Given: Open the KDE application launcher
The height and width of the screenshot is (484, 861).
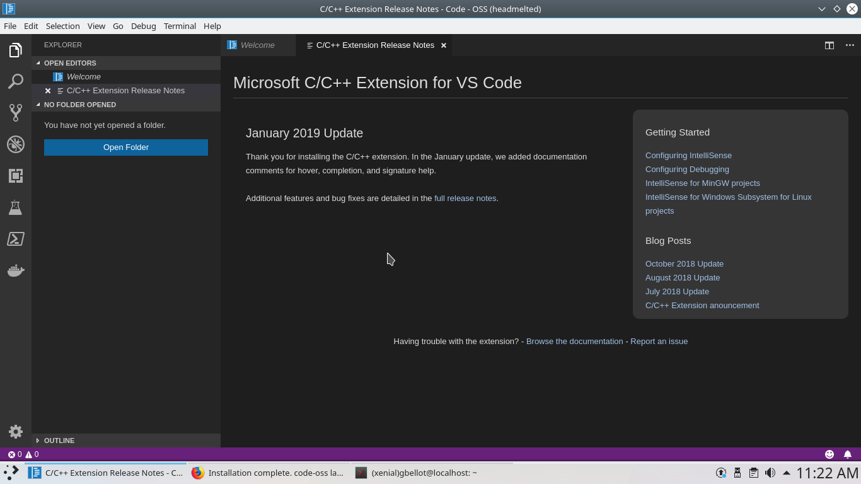Looking at the screenshot, I should coord(11,473).
